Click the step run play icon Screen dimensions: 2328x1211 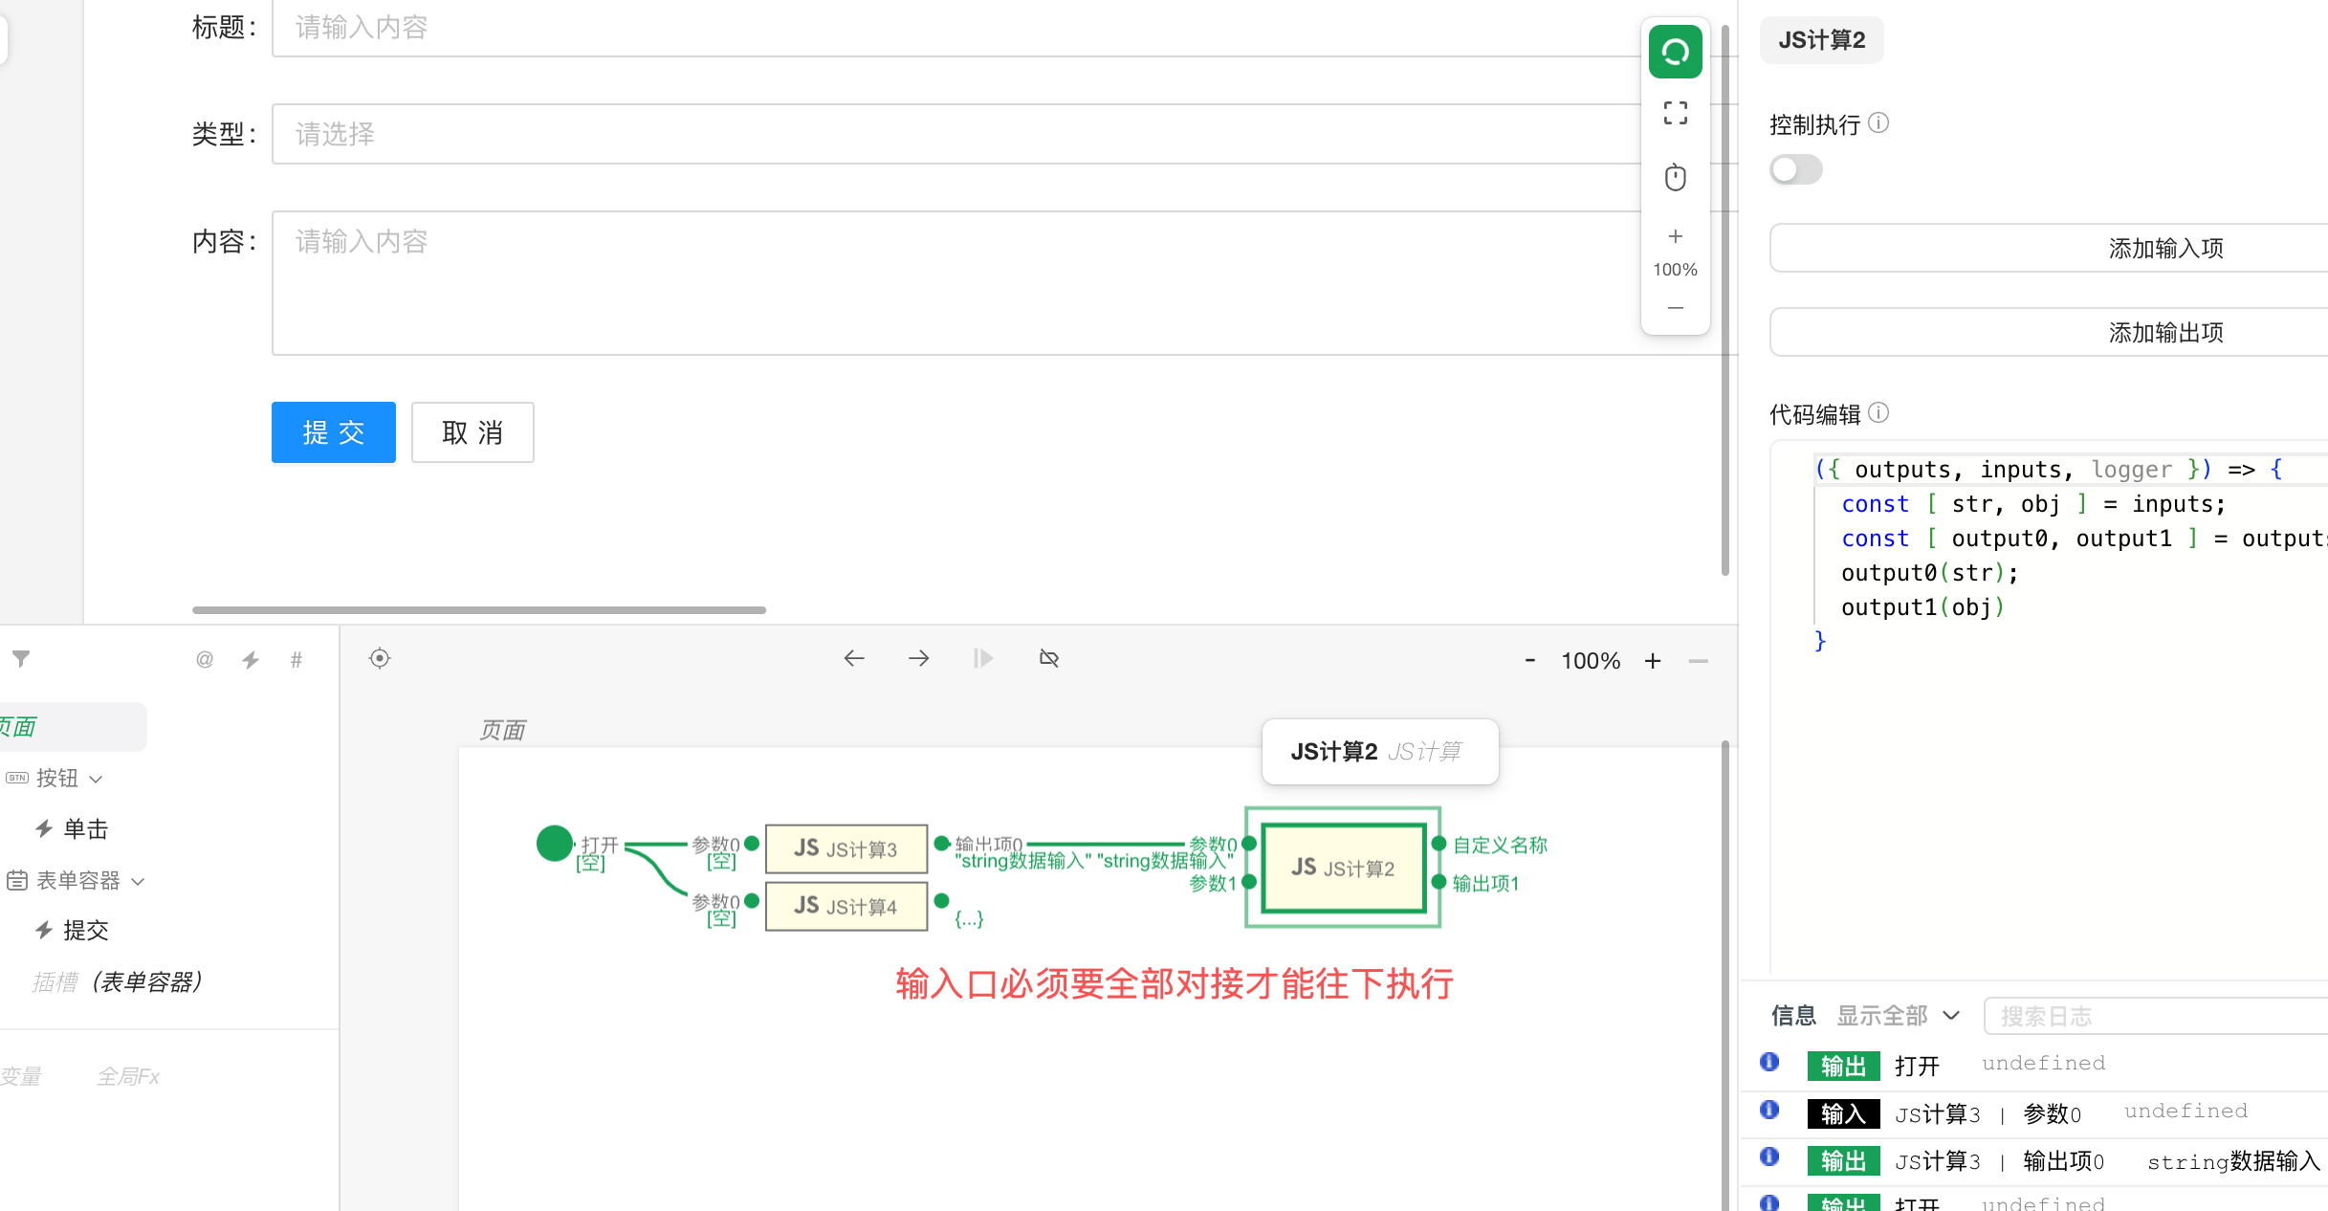(x=982, y=658)
